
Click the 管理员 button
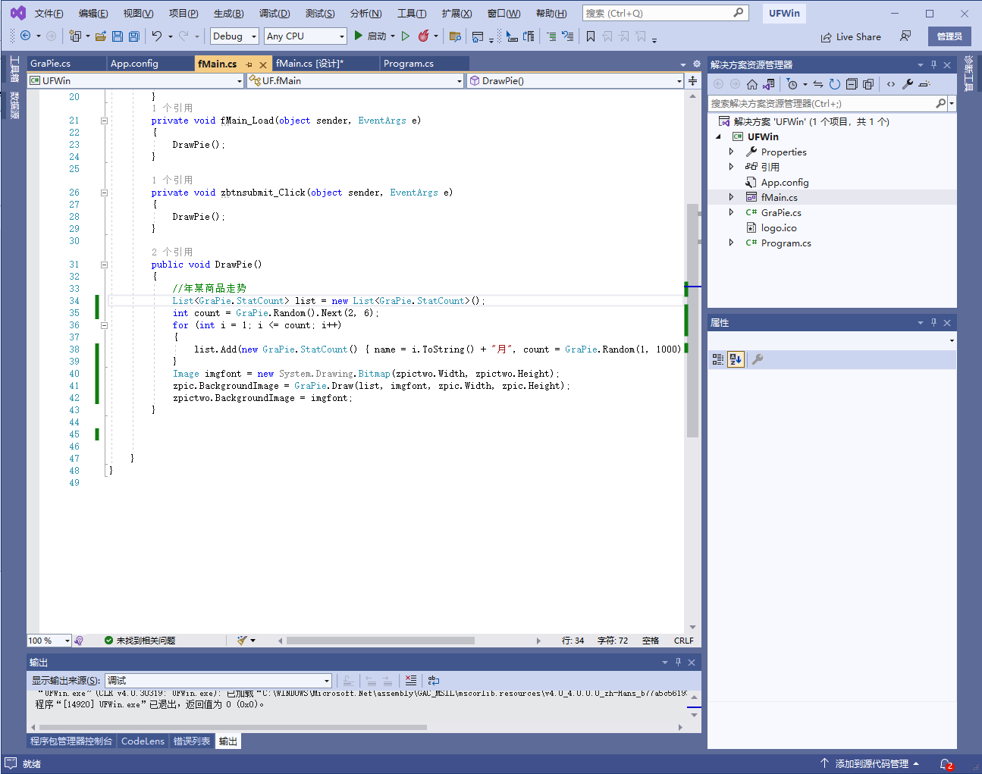click(949, 36)
